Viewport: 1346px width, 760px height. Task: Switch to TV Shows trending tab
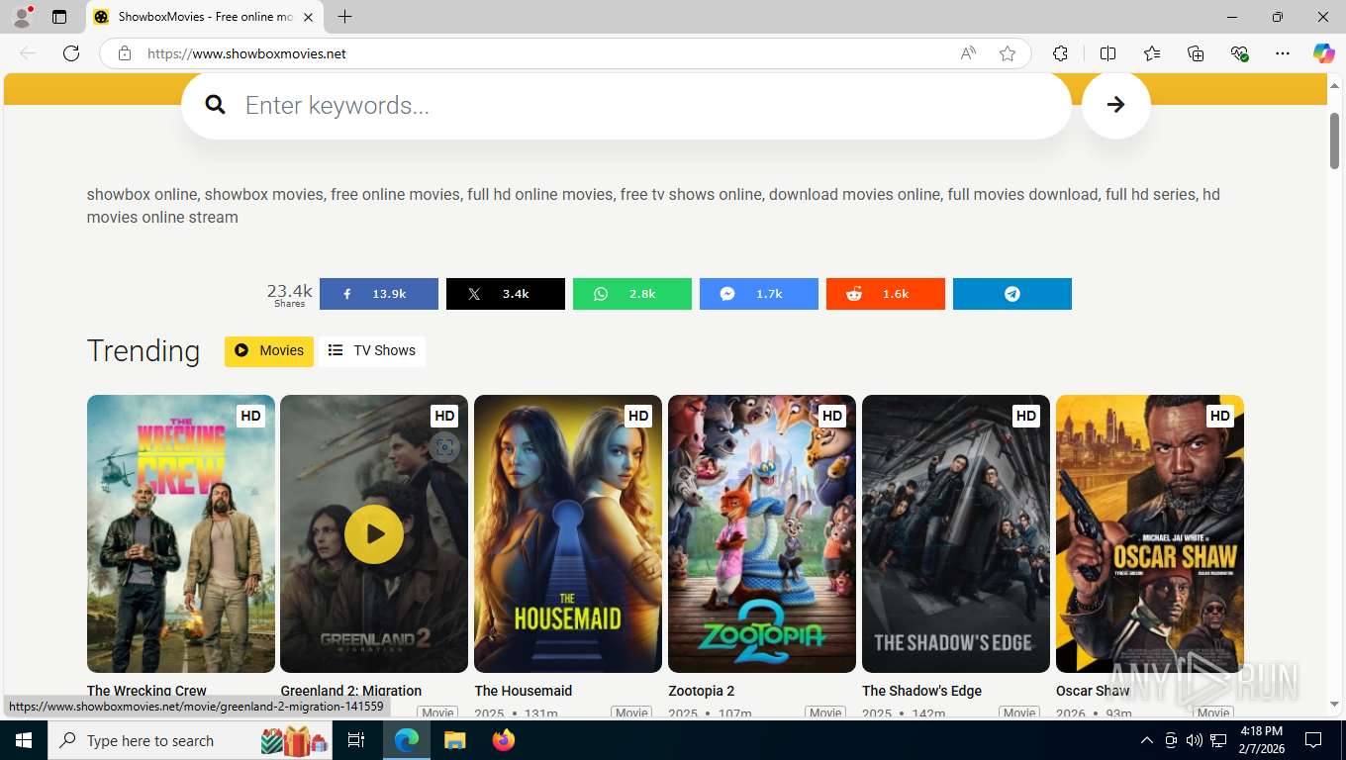point(372,350)
